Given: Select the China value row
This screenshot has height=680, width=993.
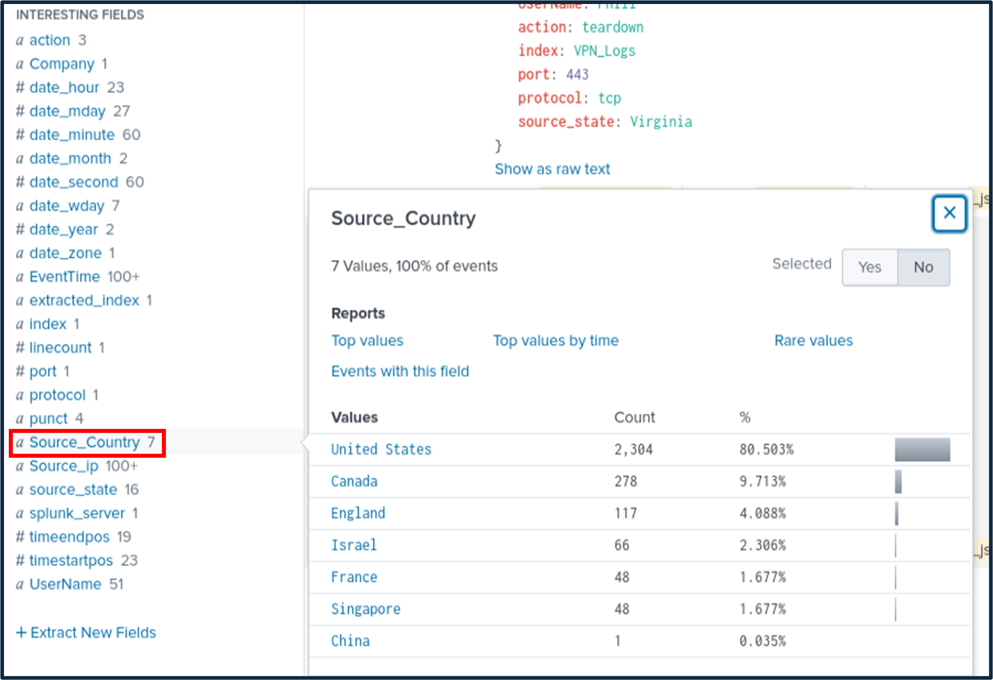Looking at the screenshot, I should tap(350, 641).
